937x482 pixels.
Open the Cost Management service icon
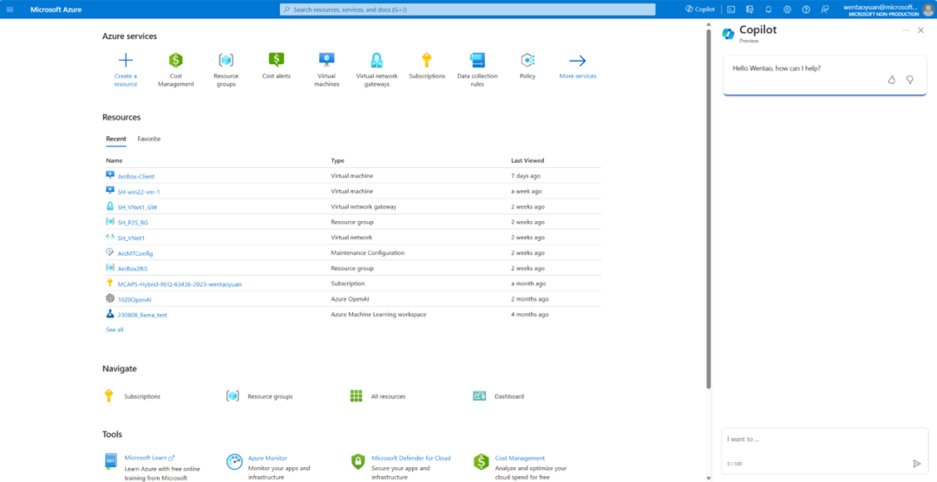pyautogui.click(x=175, y=61)
